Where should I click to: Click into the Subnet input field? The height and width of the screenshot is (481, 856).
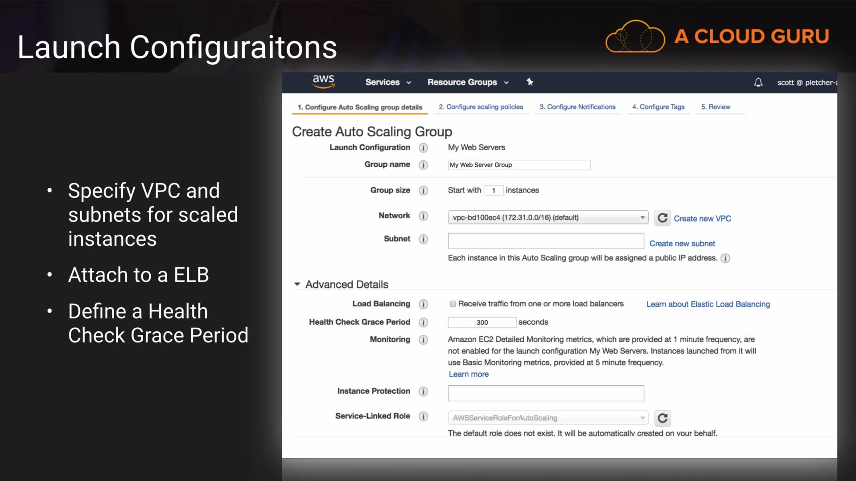coord(546,241)
